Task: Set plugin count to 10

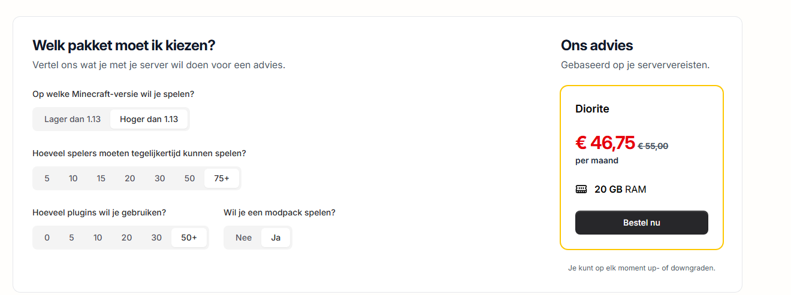Action: point(98,238)
